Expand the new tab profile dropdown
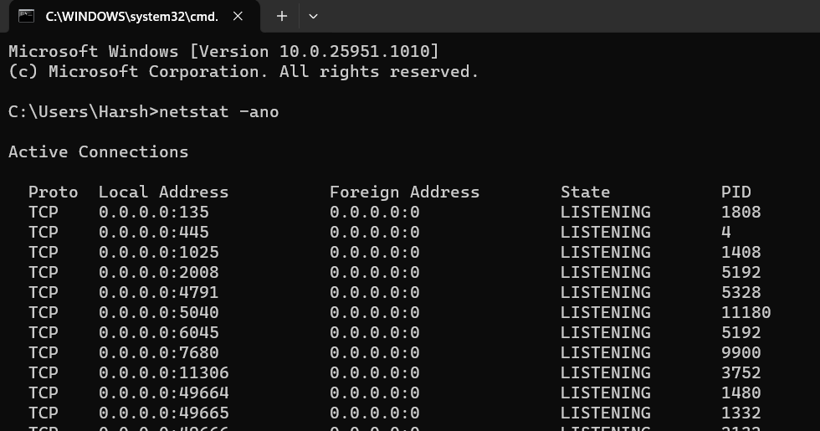820x431 pixels. (313, 16)
